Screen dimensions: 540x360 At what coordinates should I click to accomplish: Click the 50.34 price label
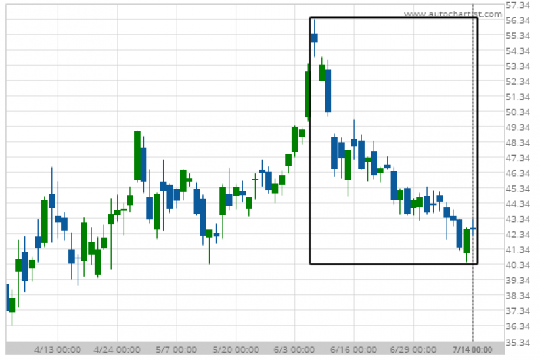pyautogui.click(x=518, y=112)
